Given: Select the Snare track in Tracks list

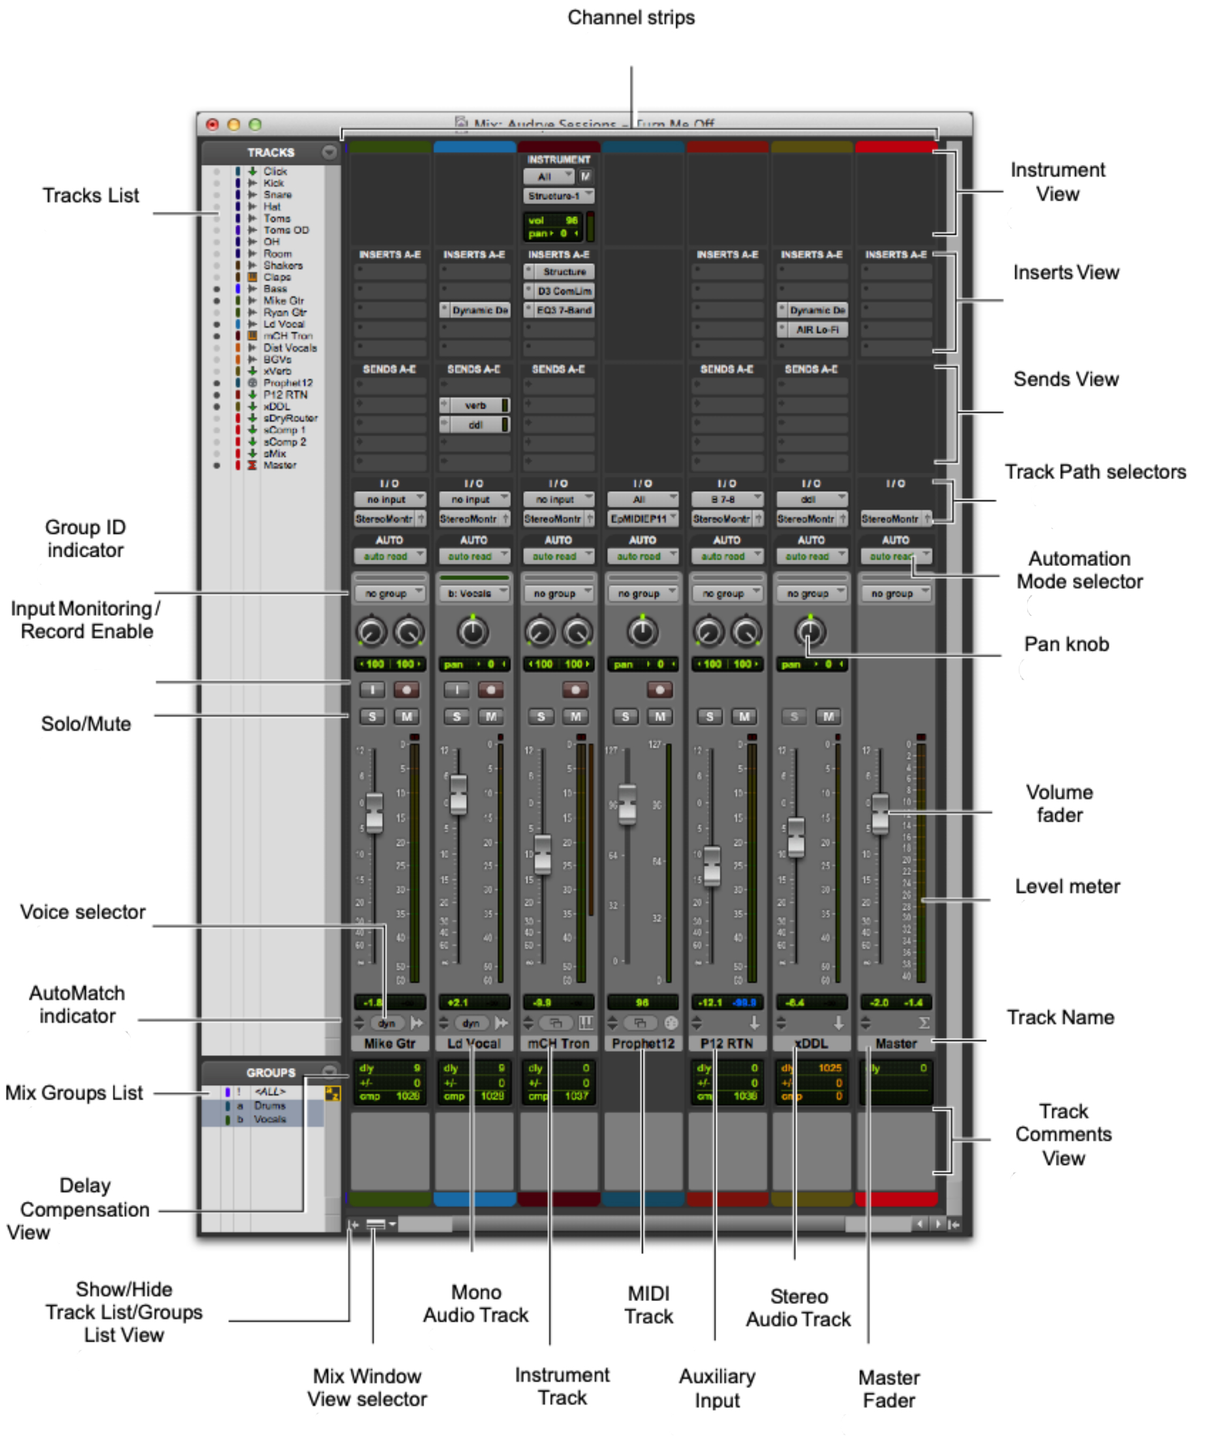Looking at the screenshot, I should (277, 195).
